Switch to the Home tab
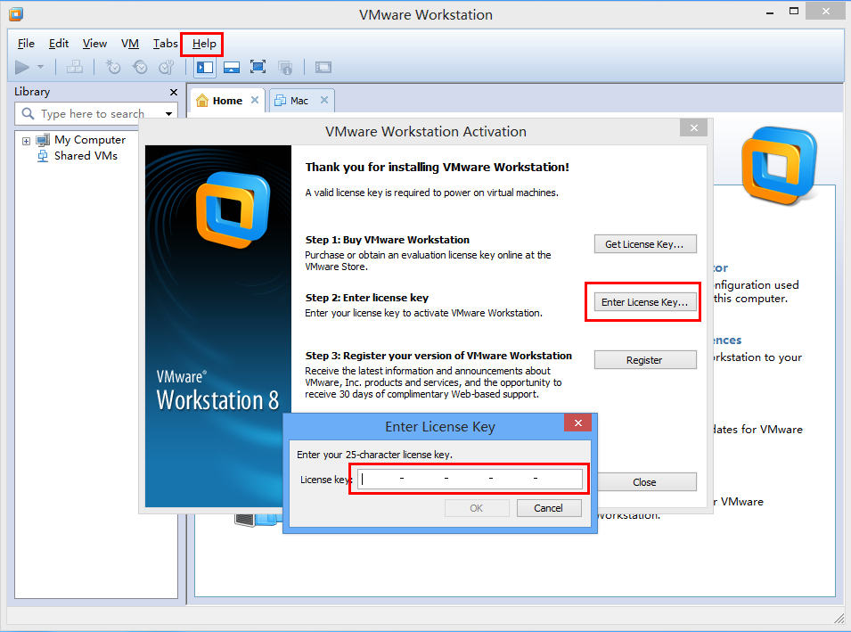The width and height of the screenshot is (851, 632). pos(227,101)
